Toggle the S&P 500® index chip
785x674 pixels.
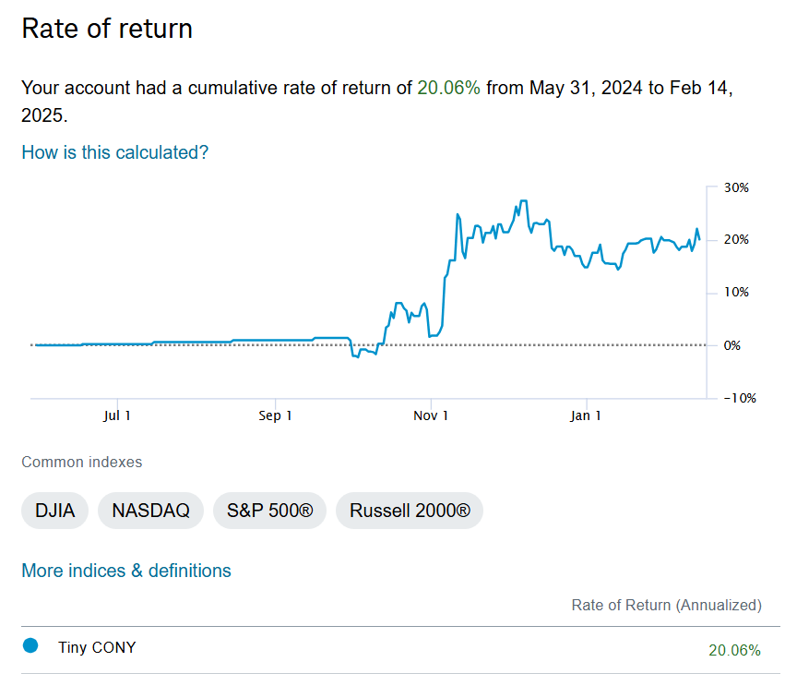(x=269, y=510)
